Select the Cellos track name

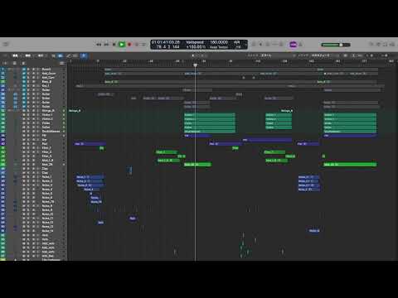point(46,127)
